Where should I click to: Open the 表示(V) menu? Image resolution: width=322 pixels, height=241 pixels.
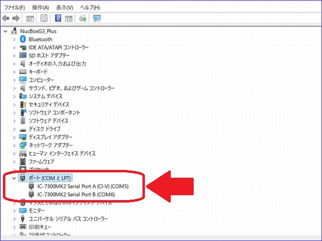click(x=64, y=8)
